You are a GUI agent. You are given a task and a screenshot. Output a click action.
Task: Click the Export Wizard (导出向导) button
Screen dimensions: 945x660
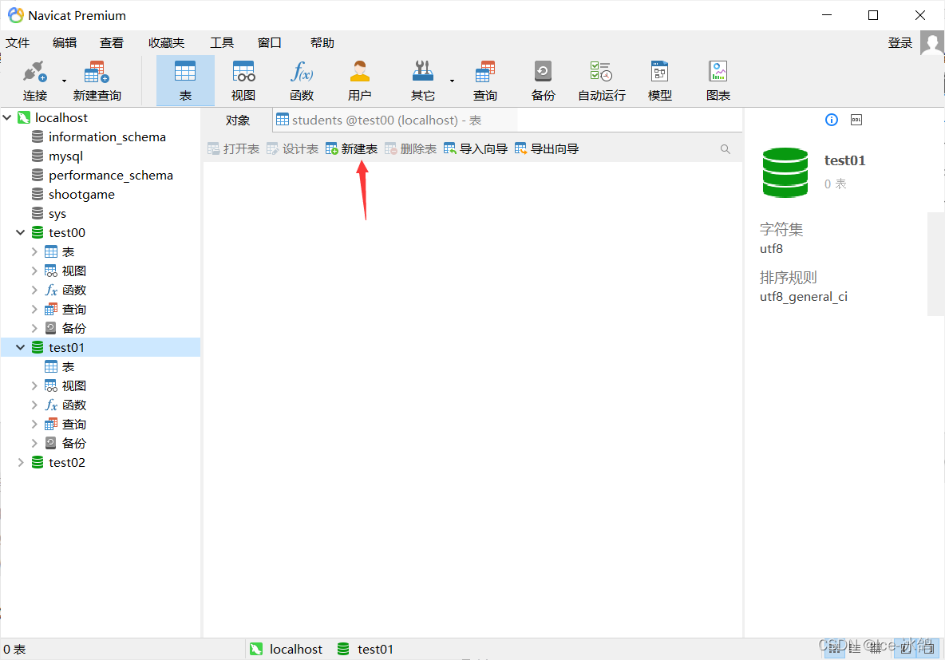point(547,149)
